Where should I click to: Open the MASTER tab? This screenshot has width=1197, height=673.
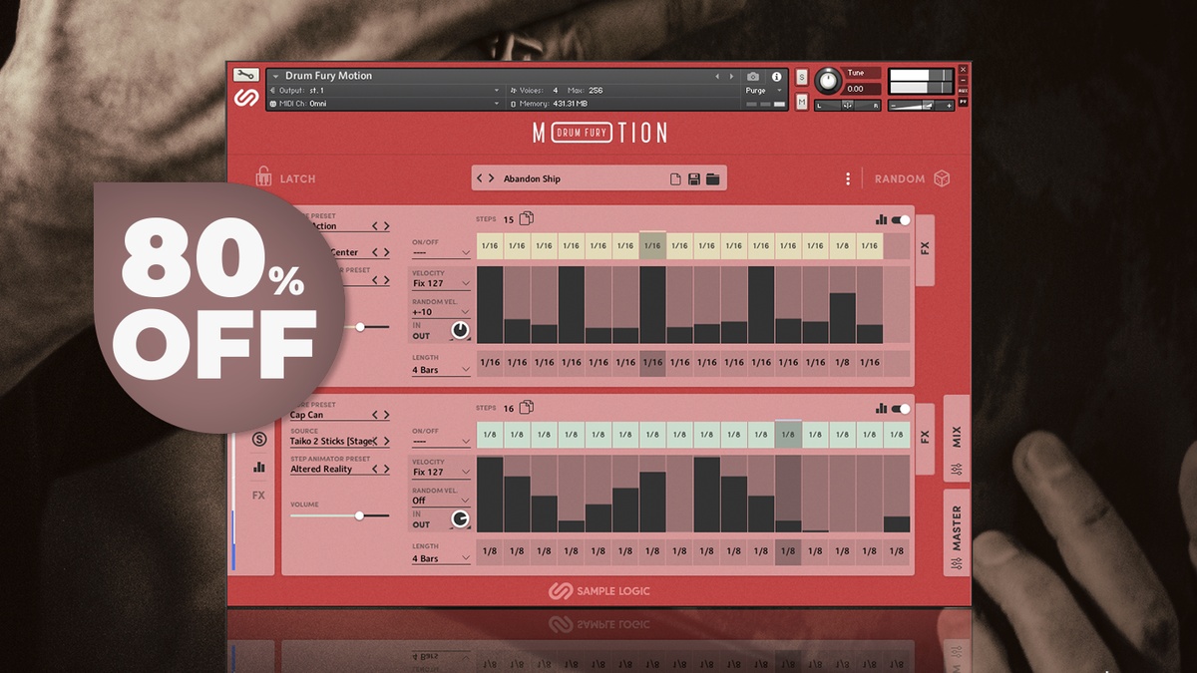[957, 533]
